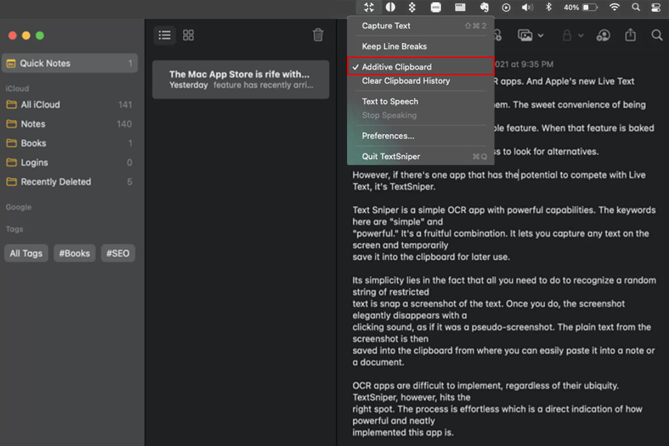Open the media photos toolbar icon

coord(525,35)
